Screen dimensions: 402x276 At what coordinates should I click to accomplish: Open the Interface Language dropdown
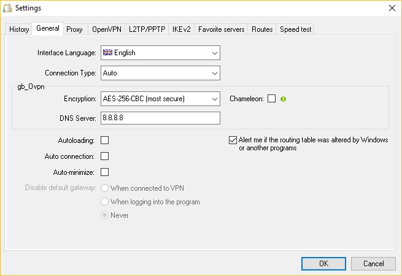point(160,53)
